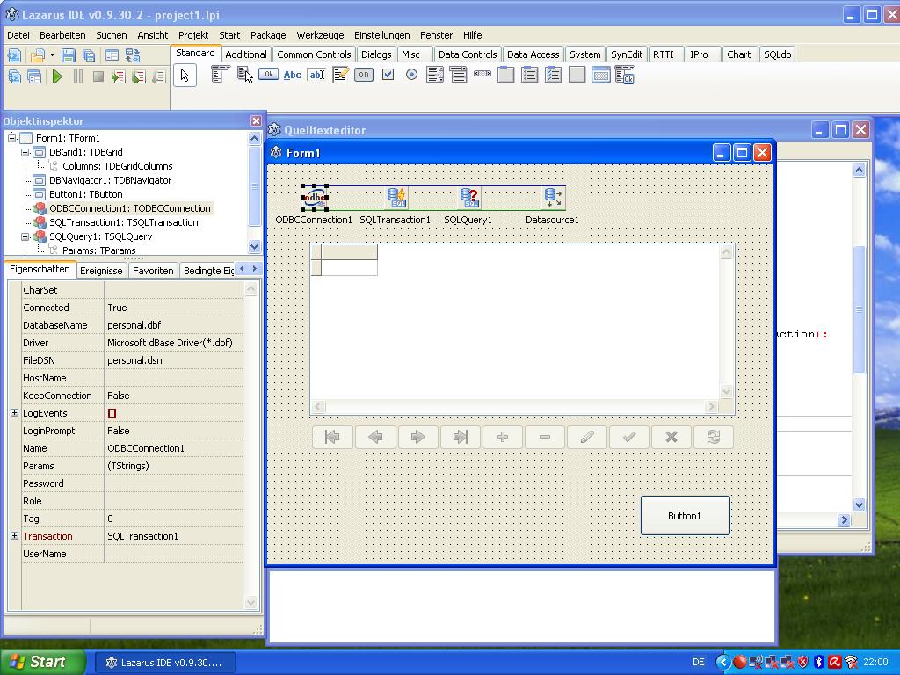
Task: Click the DatabaseName value field
Action: pos(173,325)
